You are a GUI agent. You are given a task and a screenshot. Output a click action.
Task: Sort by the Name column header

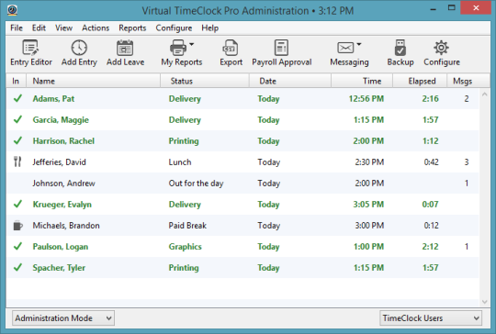pyautogui.click(x=94, y=81)
